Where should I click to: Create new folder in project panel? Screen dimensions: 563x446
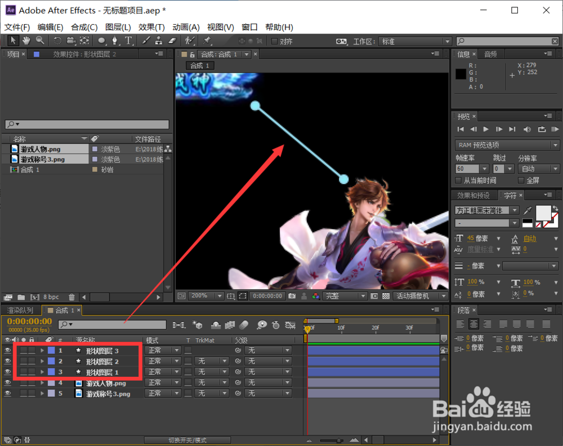(x=21, y=297)
